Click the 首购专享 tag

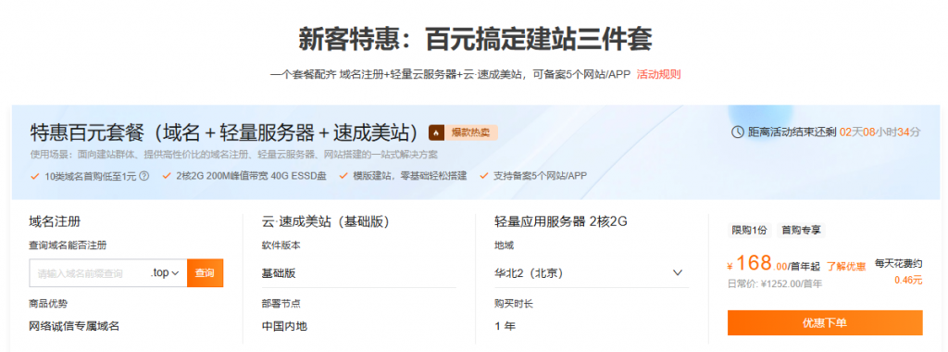click(x=801, y=230)
